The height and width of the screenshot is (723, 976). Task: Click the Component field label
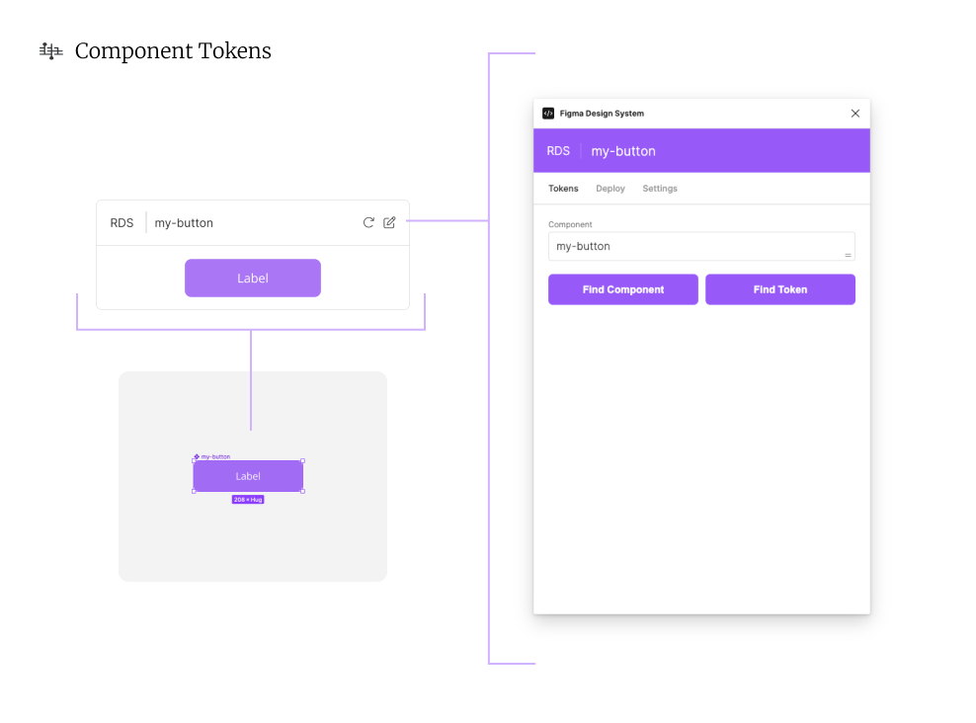(570, 224)
